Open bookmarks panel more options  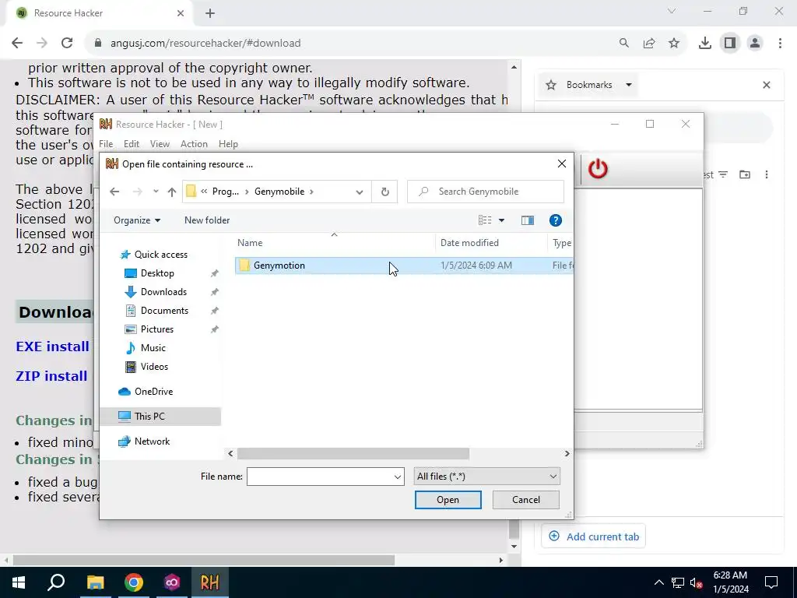[767, 174]
